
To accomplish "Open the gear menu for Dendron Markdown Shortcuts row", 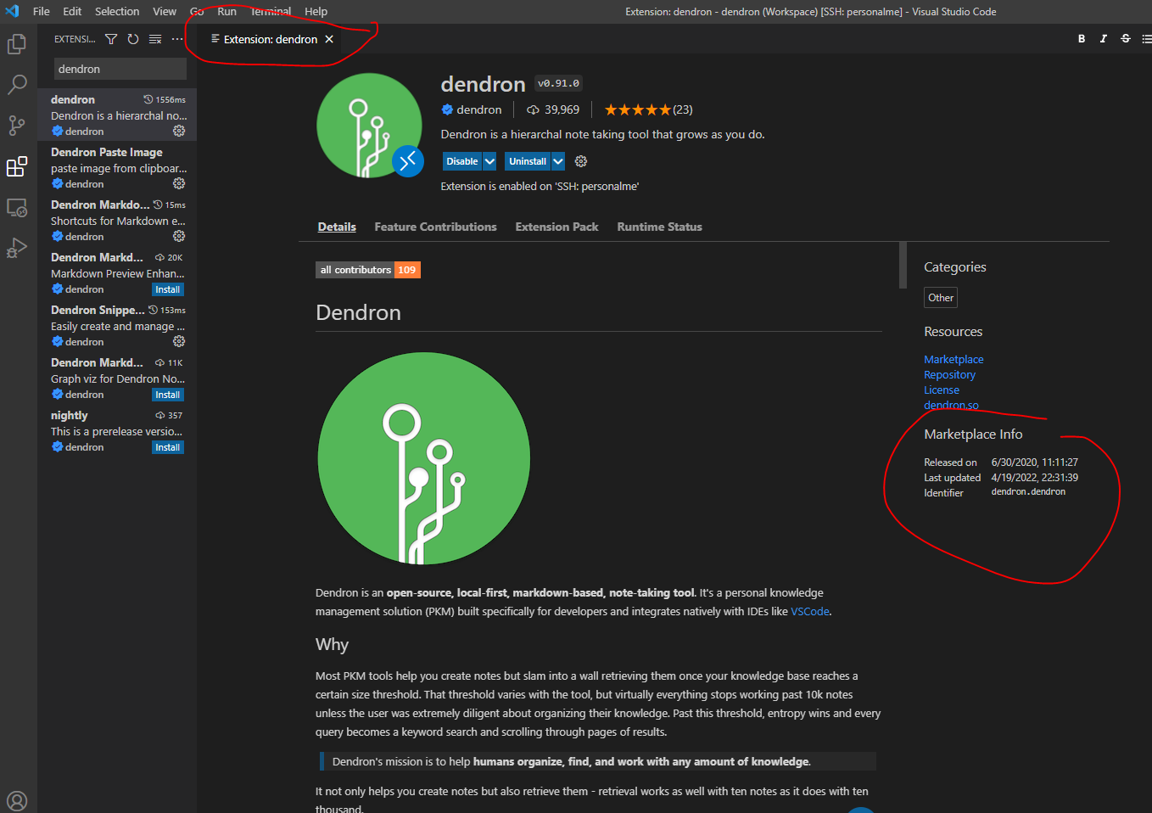I will [x=179, y=236].
